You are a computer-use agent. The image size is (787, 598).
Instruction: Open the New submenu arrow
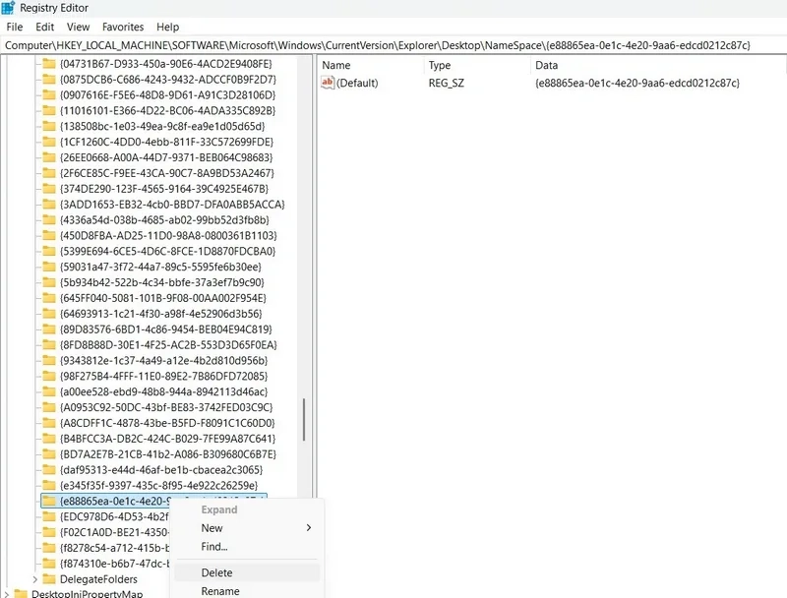click(309, 528)
